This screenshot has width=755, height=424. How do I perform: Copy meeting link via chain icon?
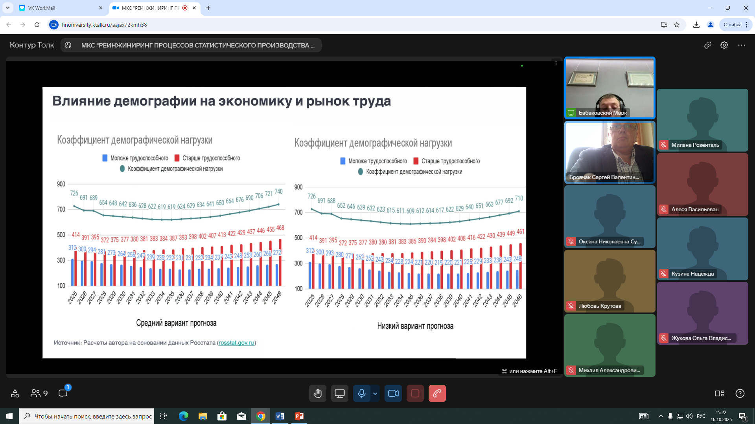pyautogui.click(x=707, y=45)
